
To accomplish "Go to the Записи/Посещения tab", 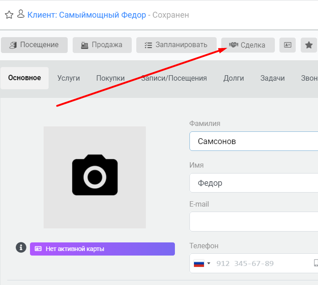I will tap(174, 78).
